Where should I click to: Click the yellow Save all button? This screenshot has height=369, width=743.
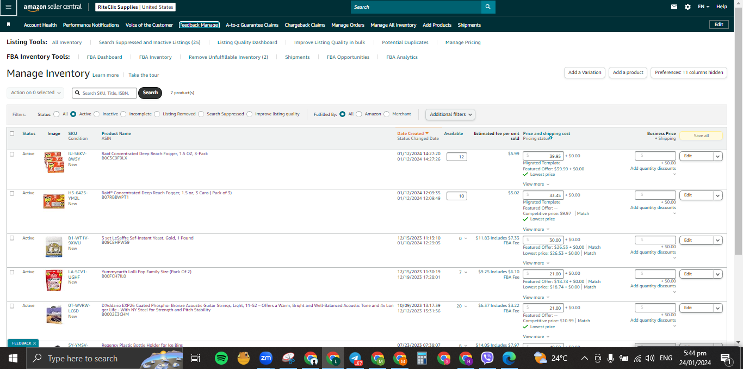701,136
